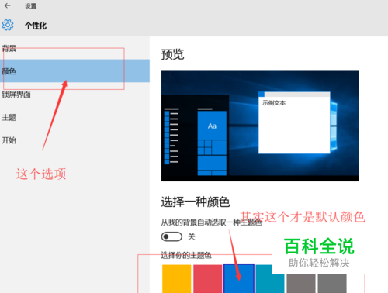Go back using the arrow in the title bar
388x293 pixels.
[7, 5]
